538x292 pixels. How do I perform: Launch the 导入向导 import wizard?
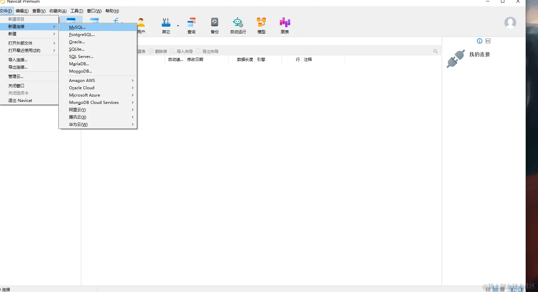tap(181, 51)
